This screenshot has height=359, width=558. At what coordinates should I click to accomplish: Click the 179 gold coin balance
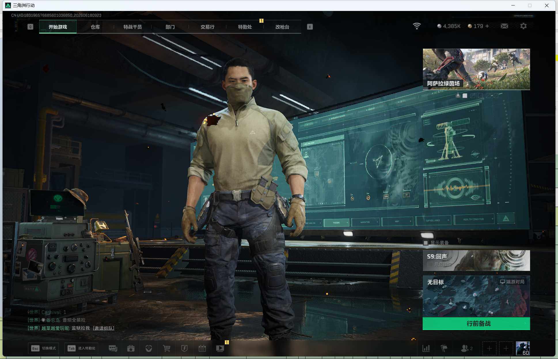click(x=475, y=26)
